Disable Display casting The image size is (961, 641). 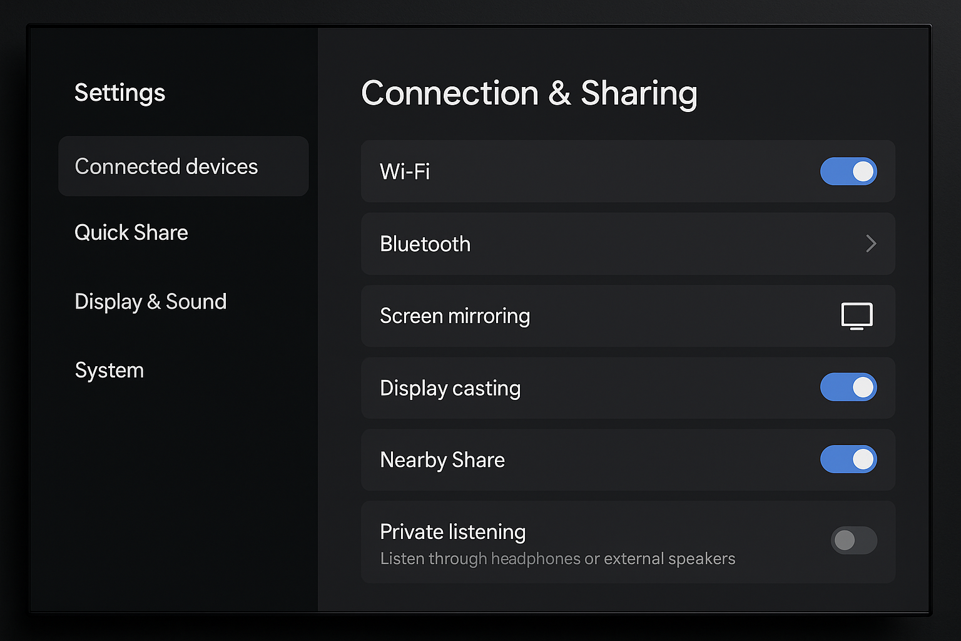coord(848,387)
